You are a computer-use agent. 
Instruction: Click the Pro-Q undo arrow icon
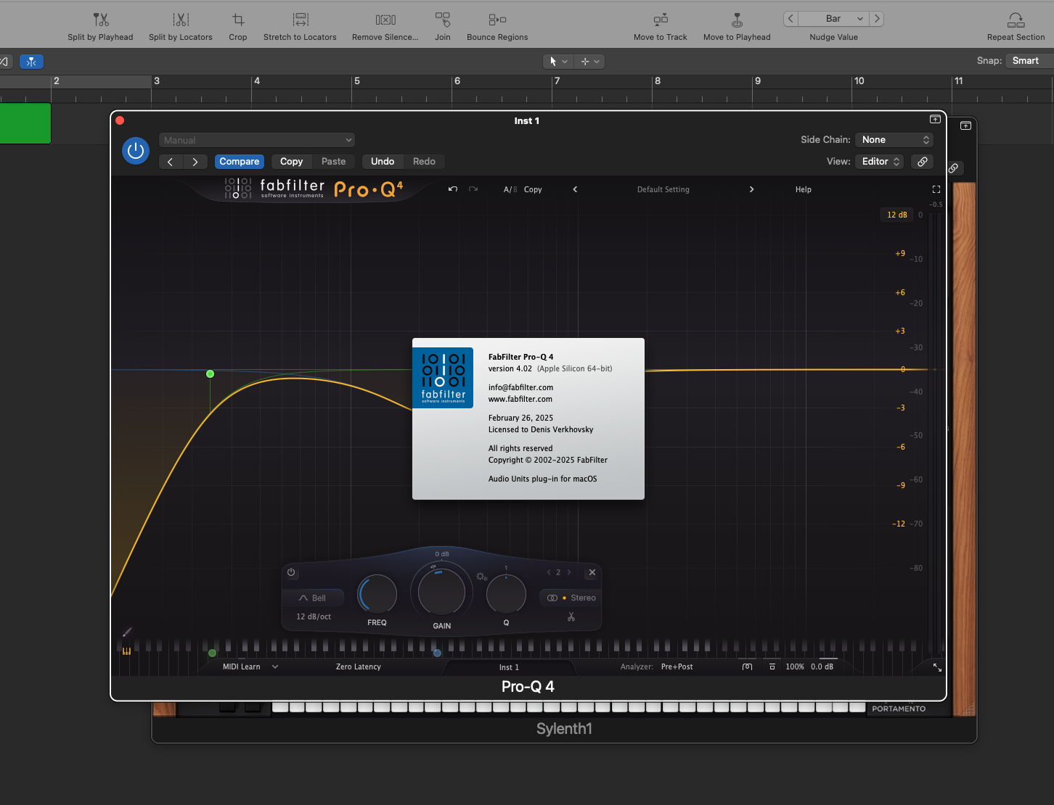coord(453,189)
